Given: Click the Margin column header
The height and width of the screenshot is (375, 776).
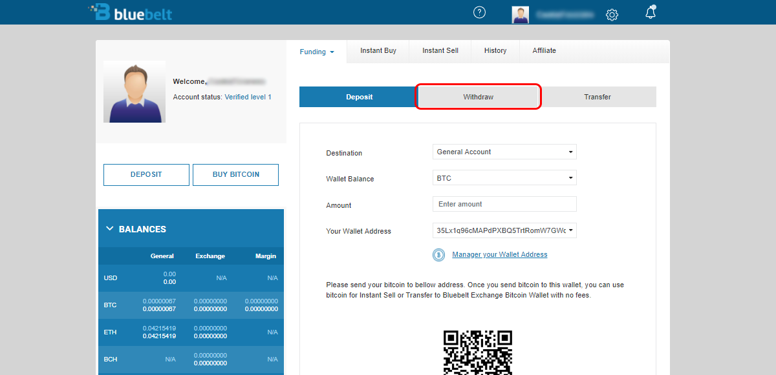Looking at the screenshot, I should (x=266, y=256).
